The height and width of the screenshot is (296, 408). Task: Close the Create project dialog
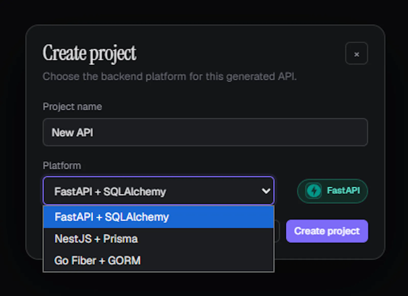click(356, 53)
